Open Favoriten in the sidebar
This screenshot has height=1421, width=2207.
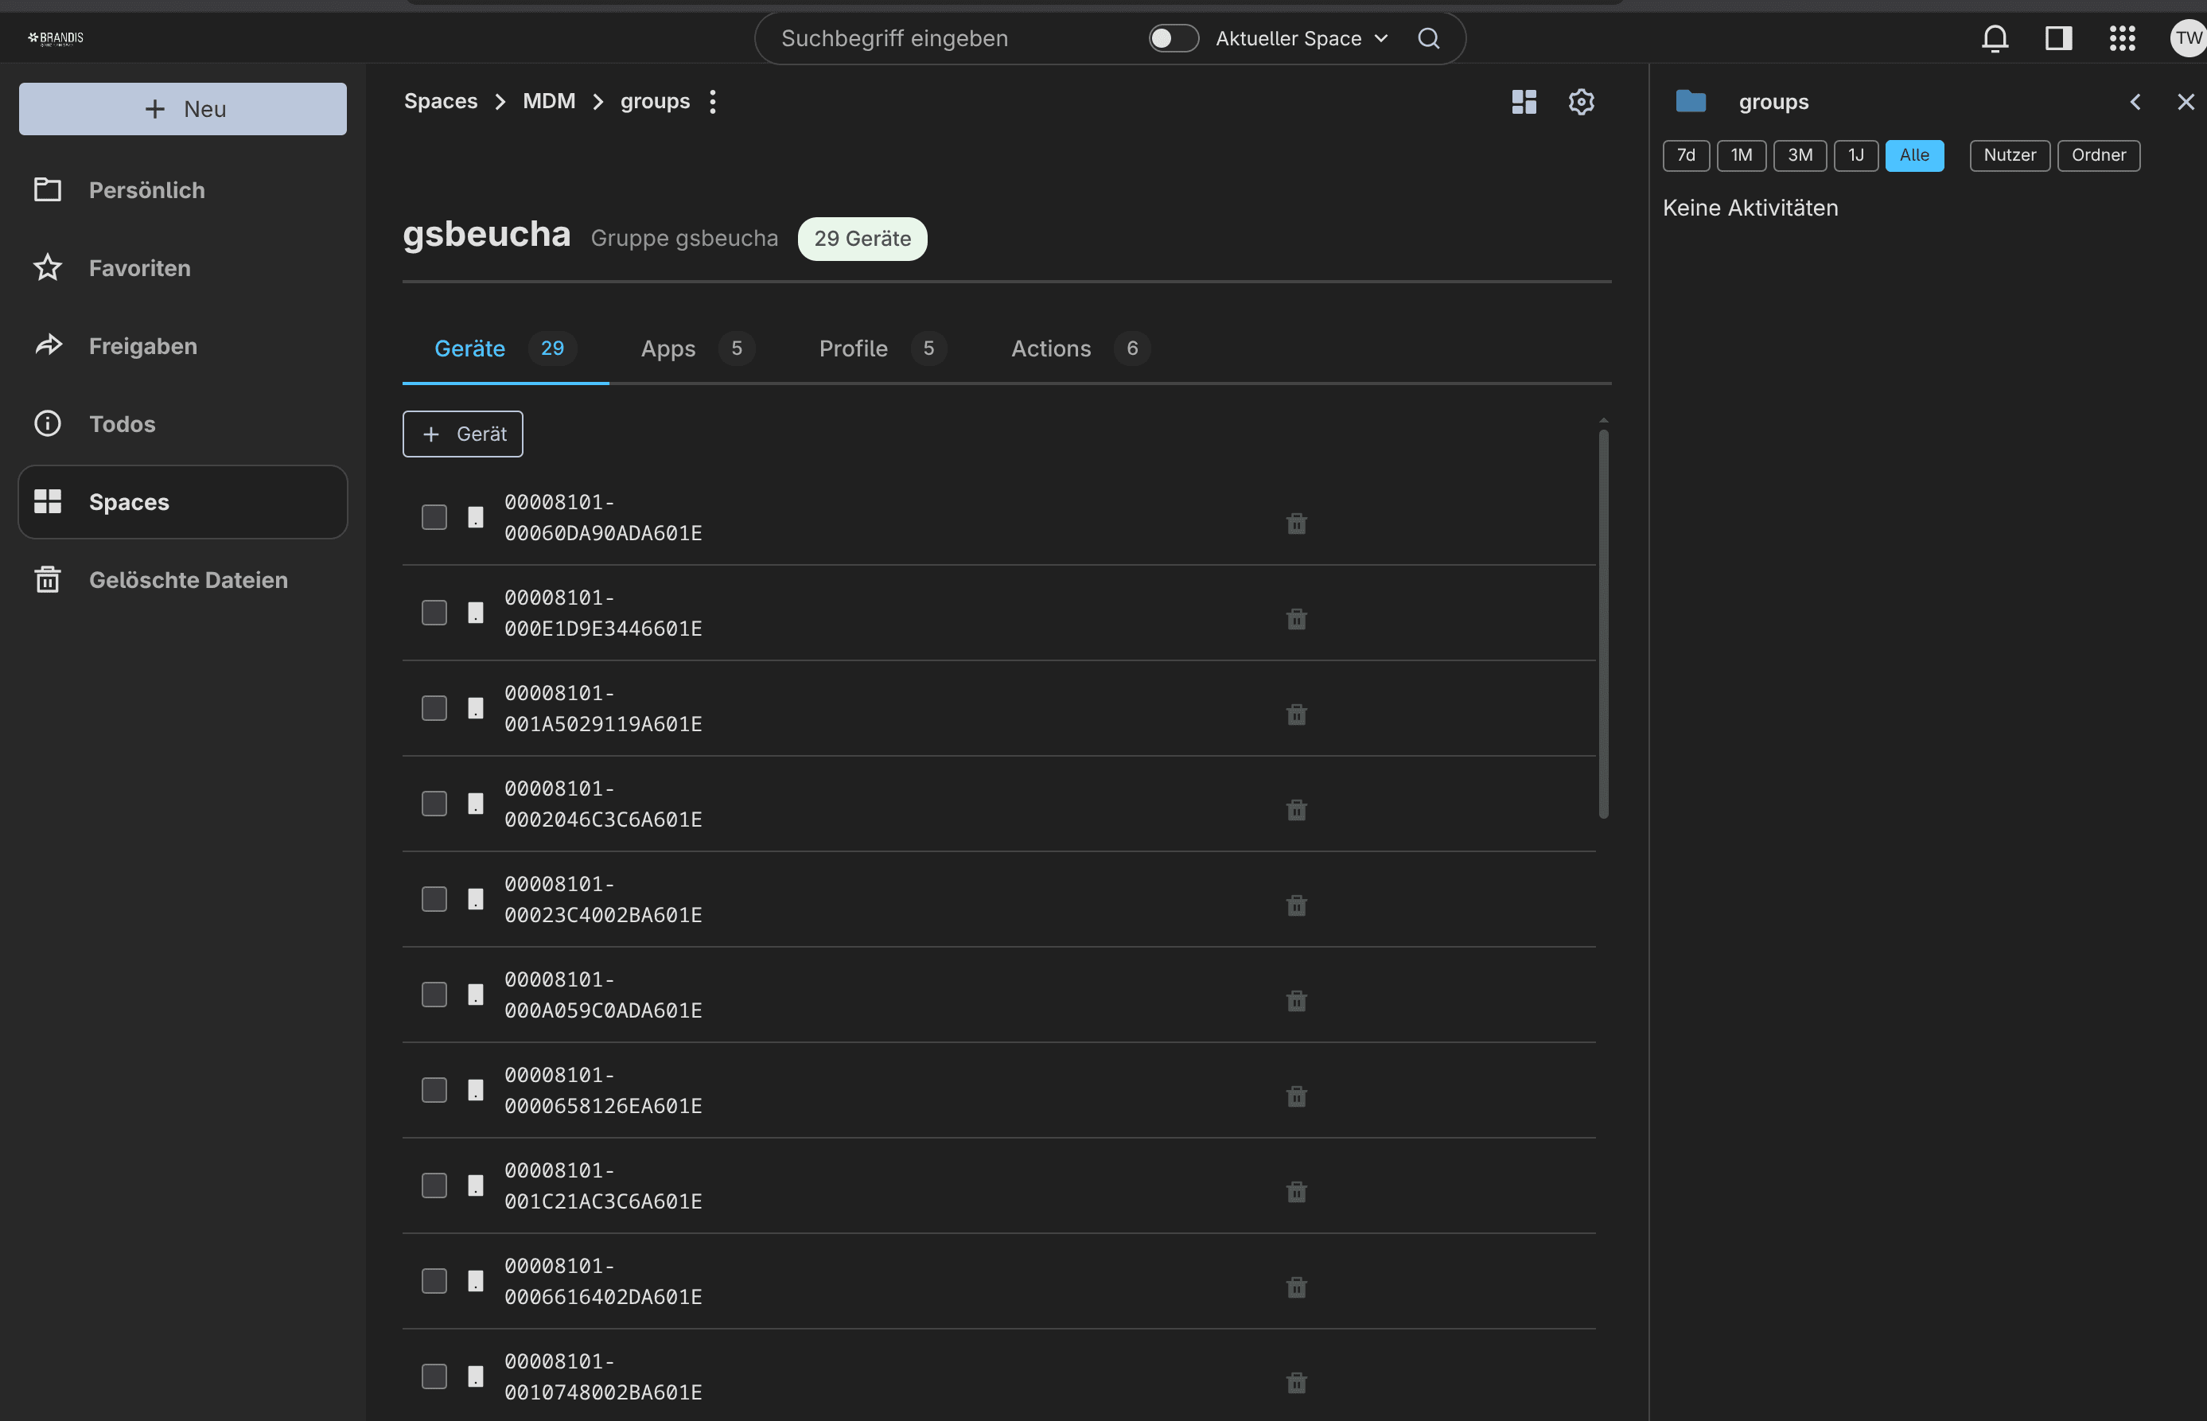183,267
